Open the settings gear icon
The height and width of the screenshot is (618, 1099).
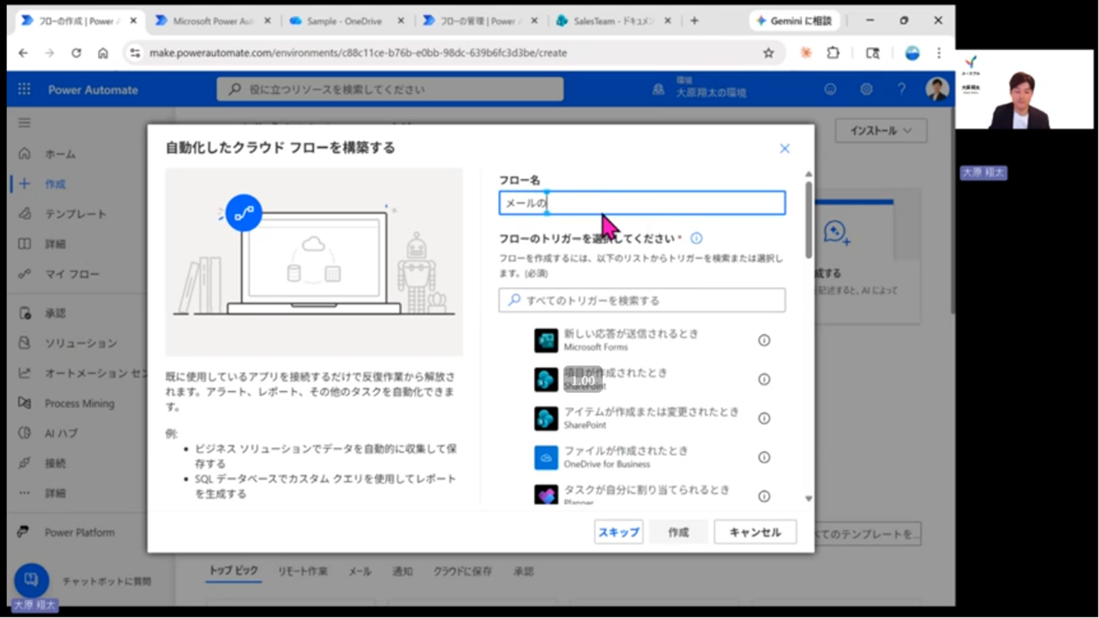866,89
